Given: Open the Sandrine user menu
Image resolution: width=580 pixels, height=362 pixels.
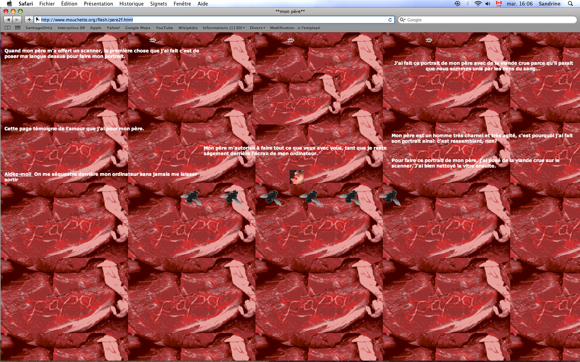Looking at the screenshot, I should click(550, 3).
